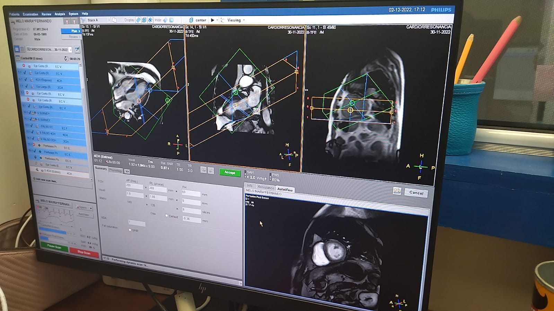Switch to the AutoView tab
554x311 pixels.
pos(285,189)
